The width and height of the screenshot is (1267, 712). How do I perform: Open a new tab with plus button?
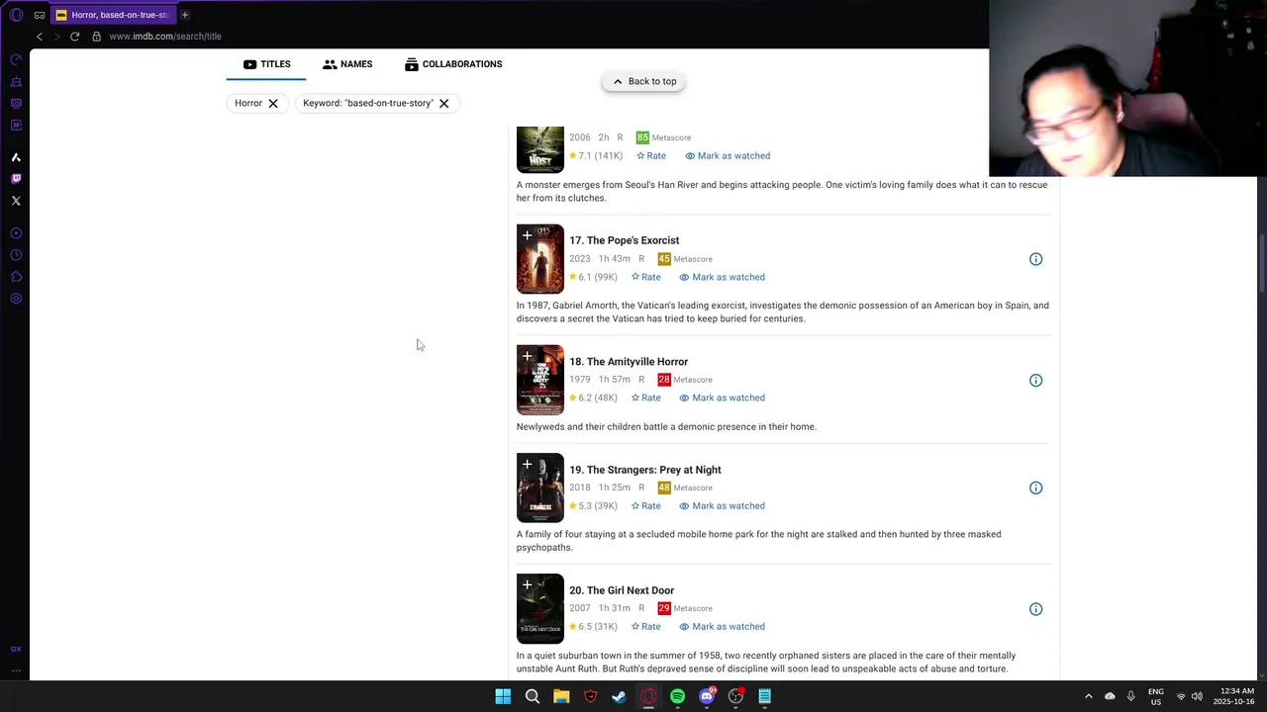[x=184, y=15]
